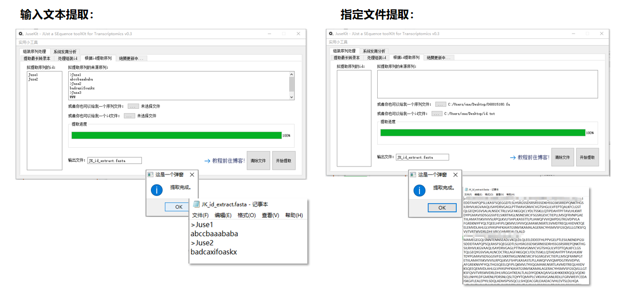The width and height of the screenshot is (628, 295).
Task: Click the blue arrow beside 教程前往博客 in left window
Action: coord(207,161)
